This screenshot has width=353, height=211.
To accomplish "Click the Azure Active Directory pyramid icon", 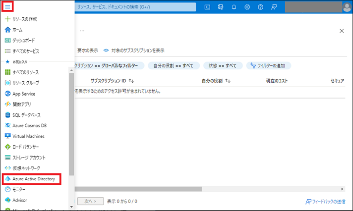I will [x=7, y=179].
